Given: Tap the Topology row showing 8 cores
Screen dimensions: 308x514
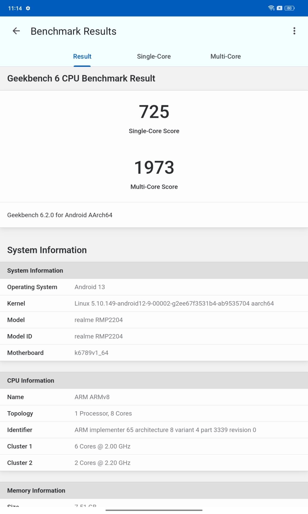Looking at the screenshot, I should tap(154, 413).
